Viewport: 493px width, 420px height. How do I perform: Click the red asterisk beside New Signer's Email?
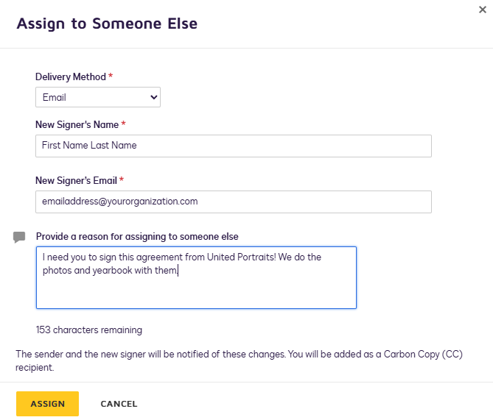[x=122, y=180]
